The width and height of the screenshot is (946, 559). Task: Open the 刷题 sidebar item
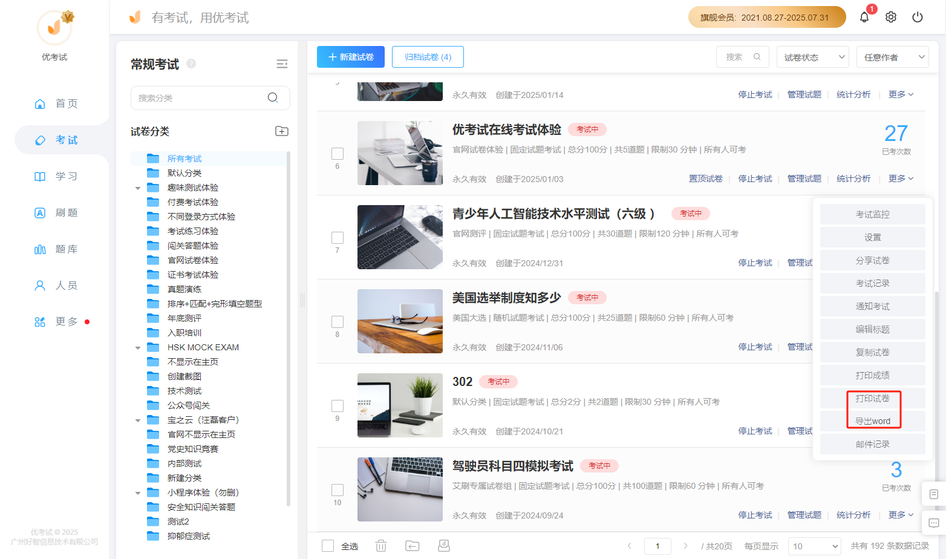56,212
